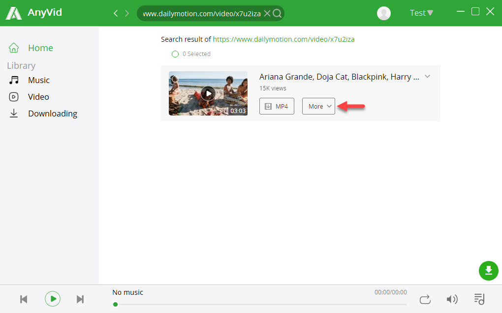Tick the selection circle on the video thumbnail

click(x=174, y=78)
